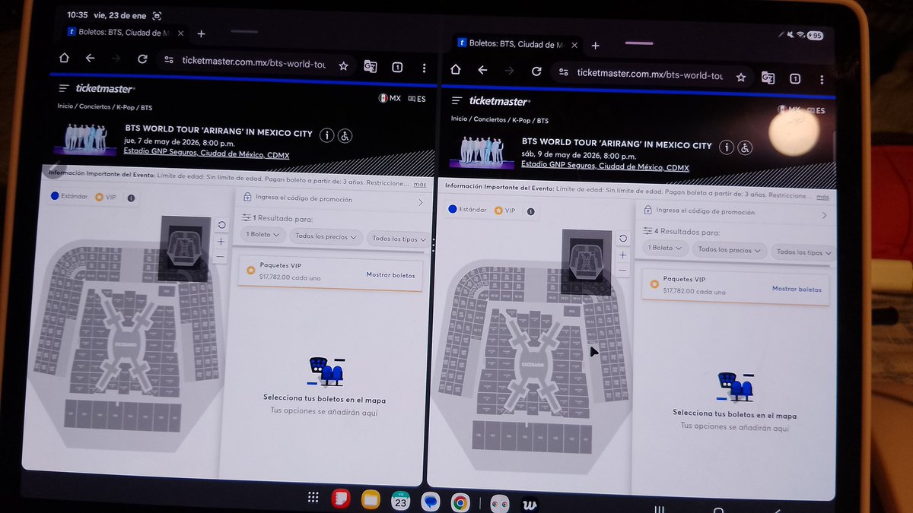Zoom out the seat map in left window

click(221, 257)
